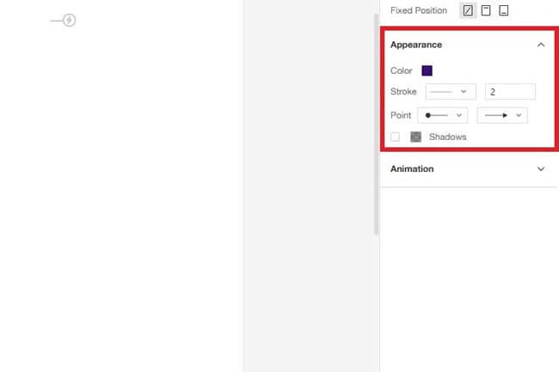Open the start Point dropdown arrow
The width and height of the screenshot is (559, 372).
click(459, 115)
